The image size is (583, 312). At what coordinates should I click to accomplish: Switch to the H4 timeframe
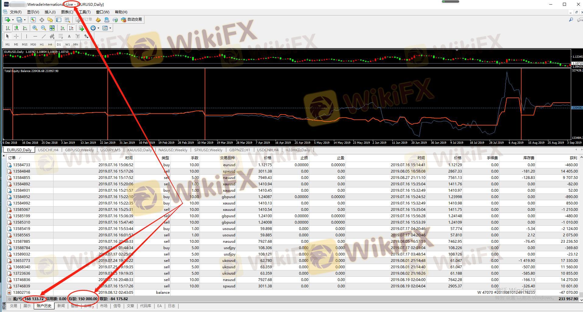point(50,44)
